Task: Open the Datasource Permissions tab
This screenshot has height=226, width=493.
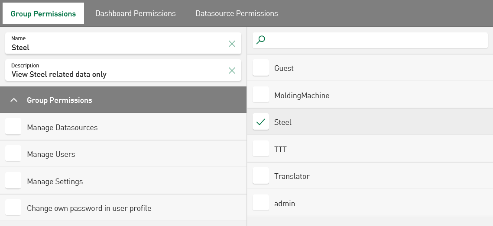Action: (x=237, y=13)
